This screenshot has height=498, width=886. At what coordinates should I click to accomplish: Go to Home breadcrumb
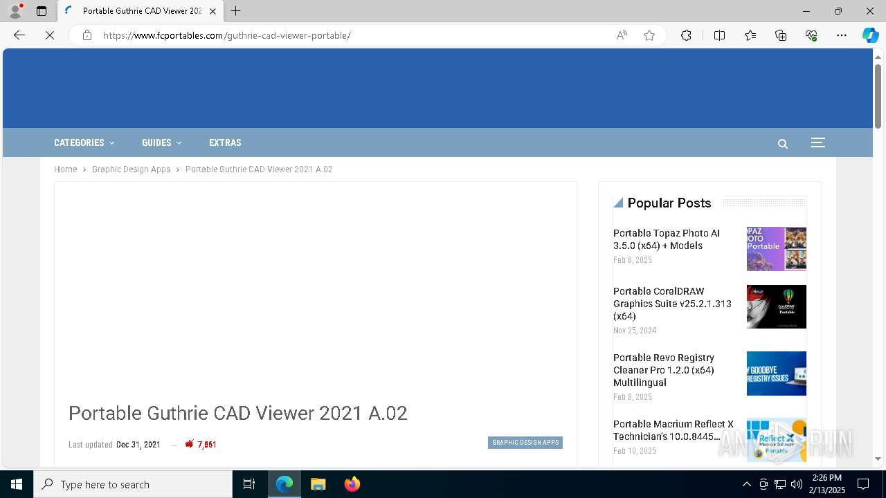pos(66,169)
